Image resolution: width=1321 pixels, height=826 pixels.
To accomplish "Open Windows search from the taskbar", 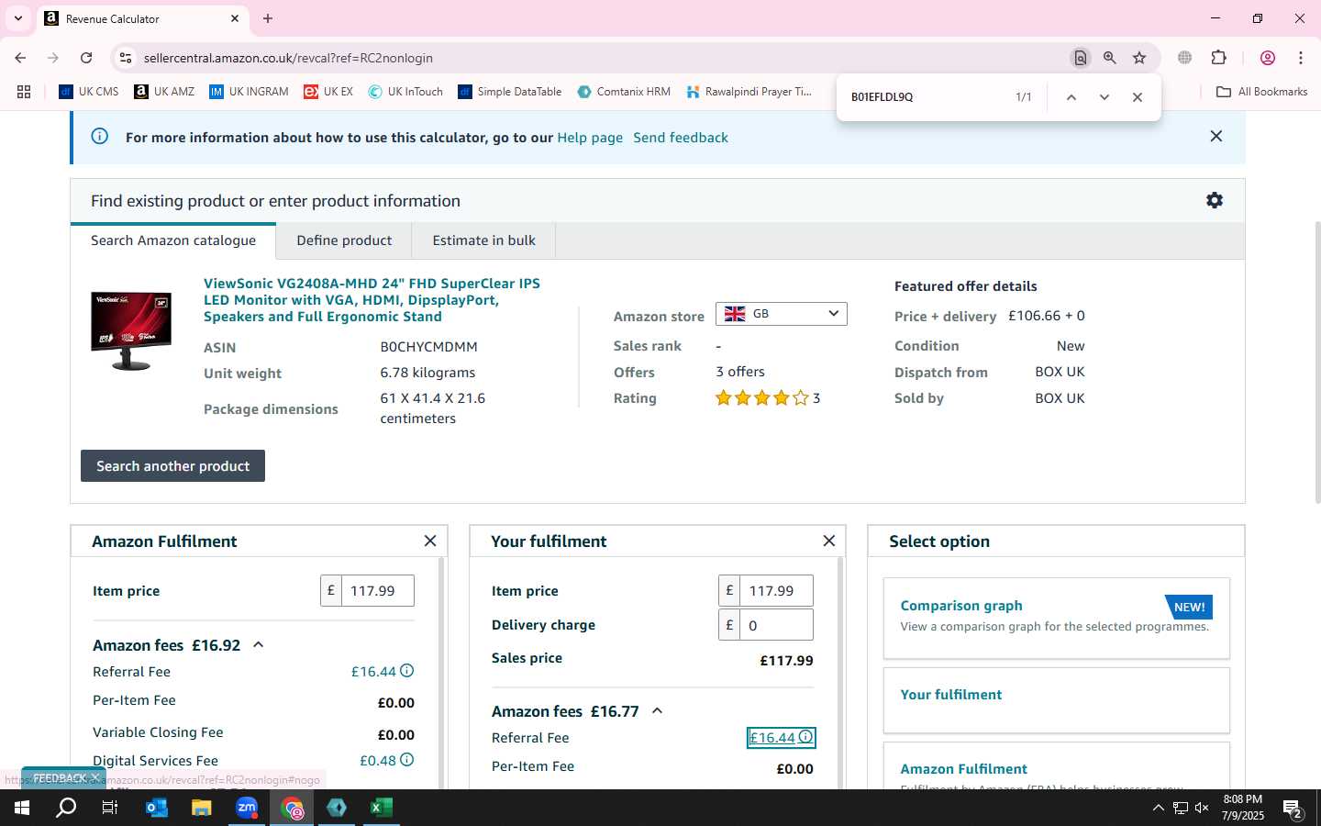I will tap(66, 808).
